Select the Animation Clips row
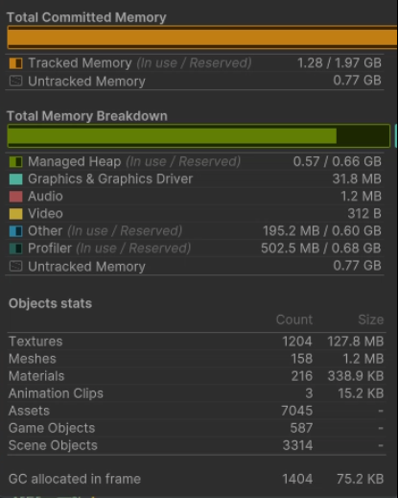398x498 pixels. (x=196, y=393)
